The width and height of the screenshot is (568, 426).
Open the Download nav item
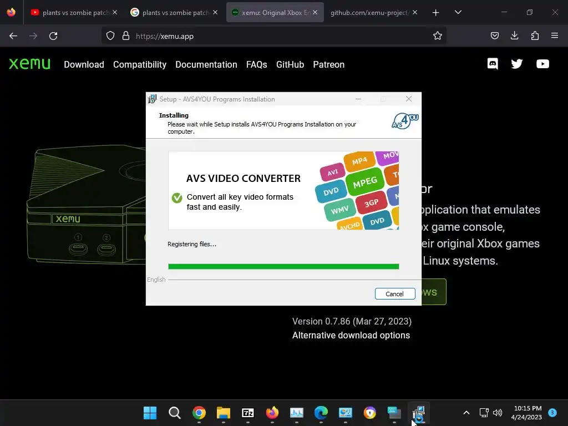point(84,64)
